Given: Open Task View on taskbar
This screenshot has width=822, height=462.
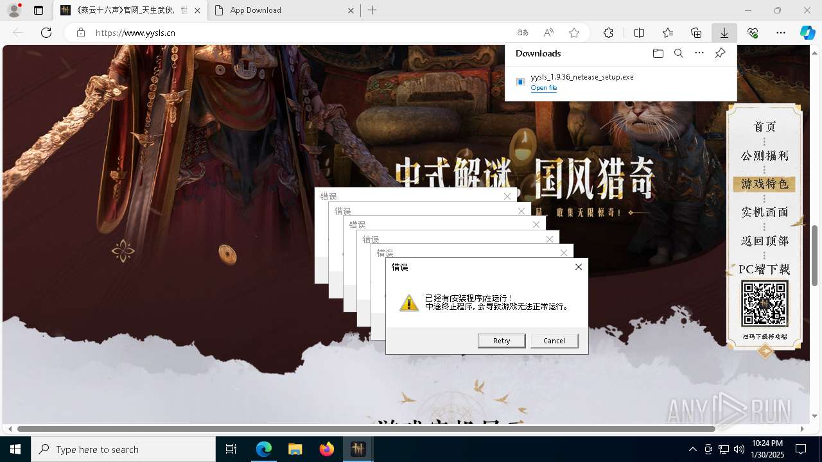Looking at the screenshot, I should pyautogui.click(x=231, y=449).
